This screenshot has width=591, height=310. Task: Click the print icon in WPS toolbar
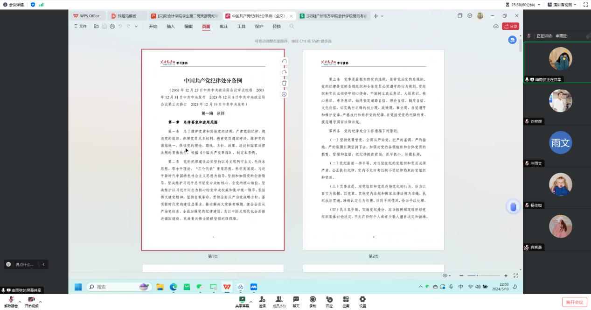(x=112, y=27)
